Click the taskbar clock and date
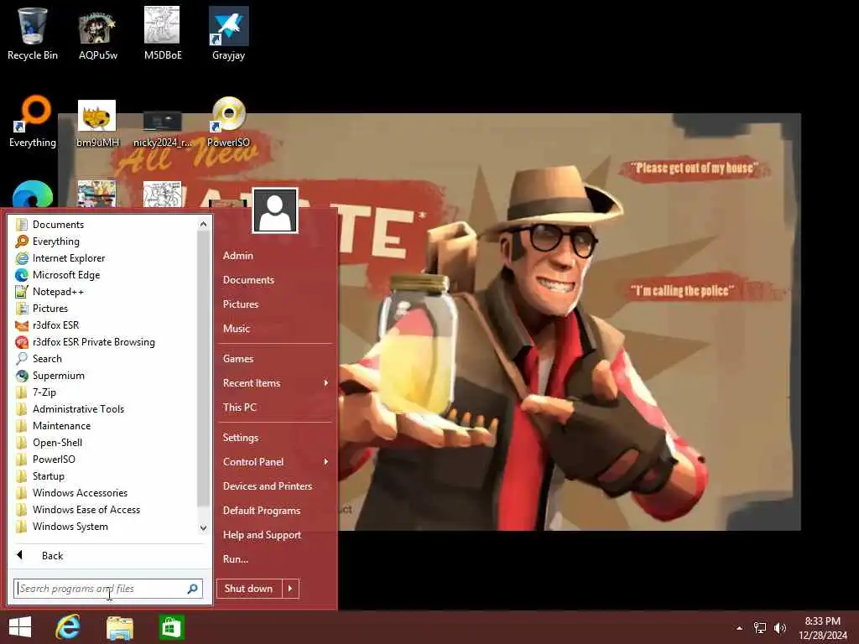 coord(822,628)
